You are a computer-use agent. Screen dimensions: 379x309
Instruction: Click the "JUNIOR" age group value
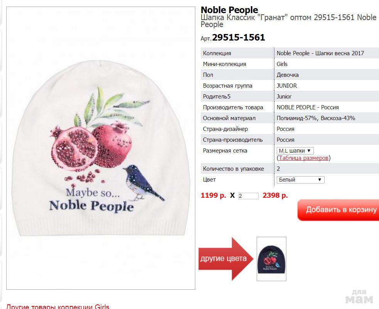tap(287, 86)
